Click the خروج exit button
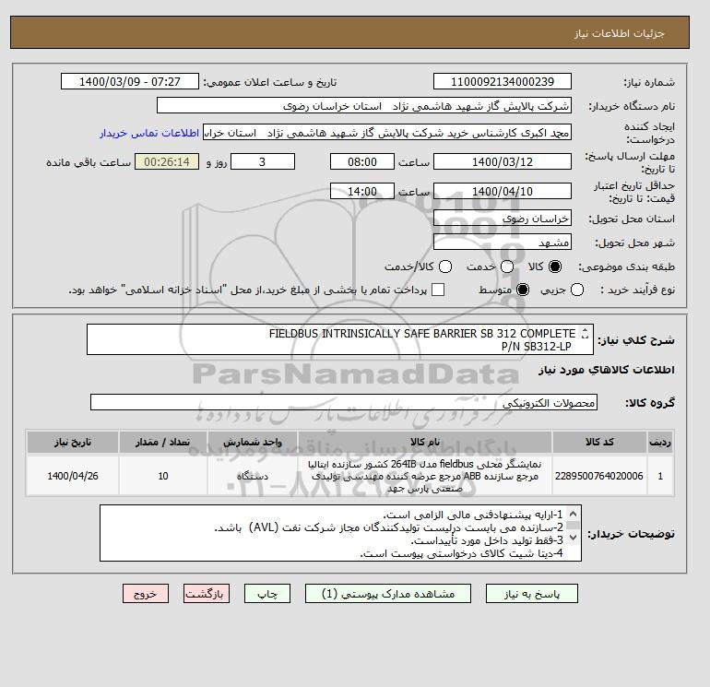 tap(146, 594)
